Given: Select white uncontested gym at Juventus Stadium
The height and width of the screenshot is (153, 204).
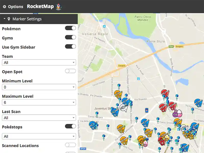Looking at the screenshot, I should 123,108.
